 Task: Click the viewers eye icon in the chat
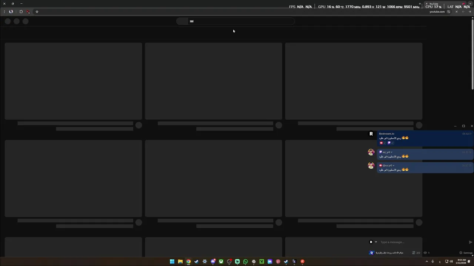(x=425, y=253)
